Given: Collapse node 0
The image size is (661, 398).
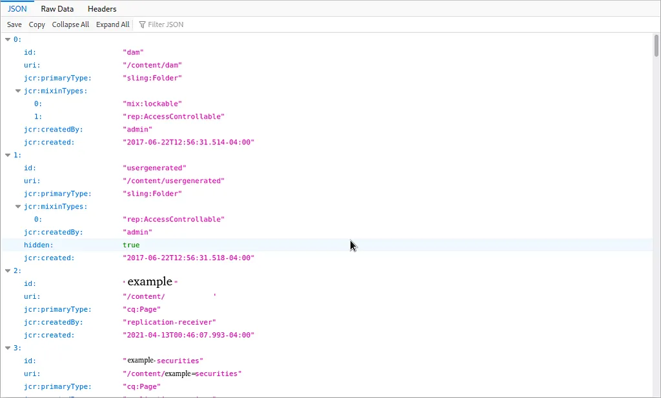Looking at the screenshot, I should (8, 39).
